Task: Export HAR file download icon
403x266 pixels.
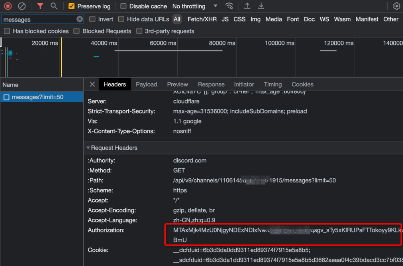Action: click(x=261, y=6)
